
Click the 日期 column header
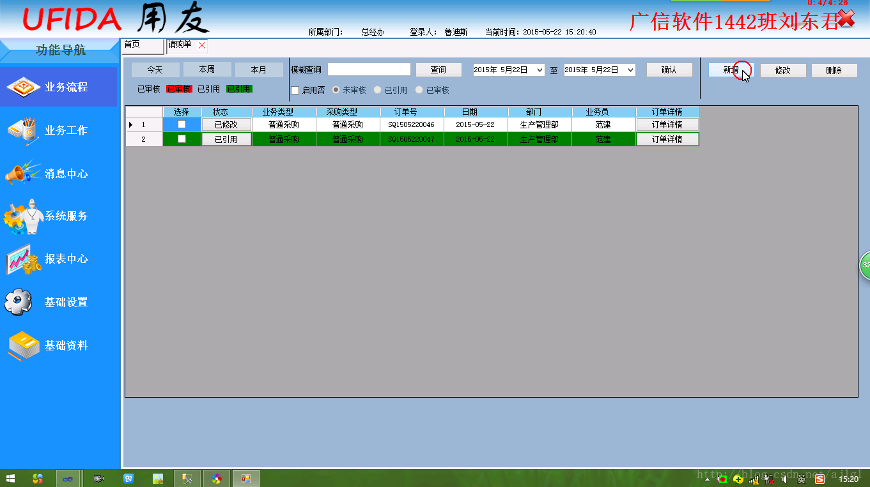(476, 112)
